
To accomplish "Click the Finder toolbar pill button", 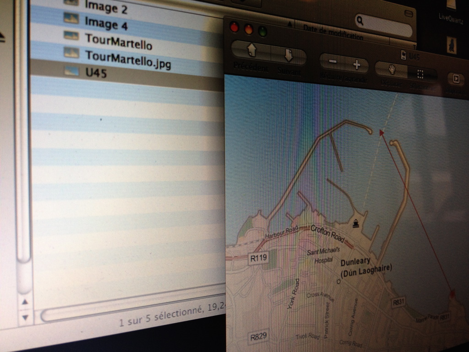I will point(409,13).
